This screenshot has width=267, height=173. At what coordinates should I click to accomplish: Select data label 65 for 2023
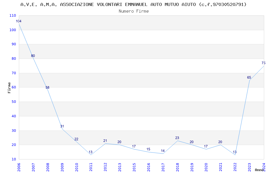point(249,78)
